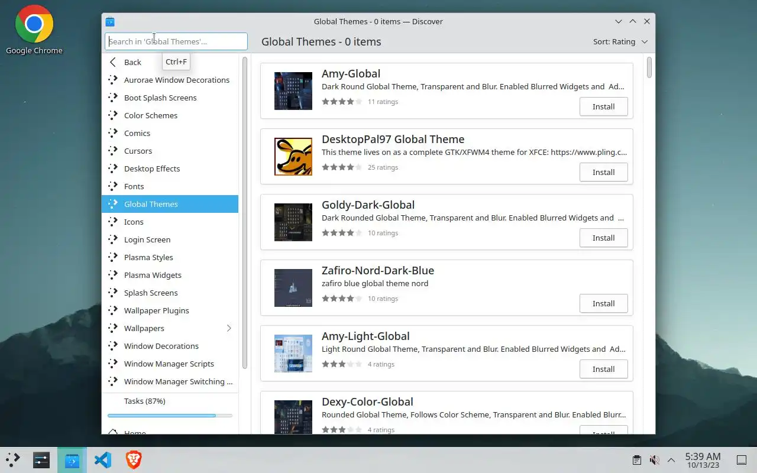This screenshot has width=757, height=473.
Task: Click the main theme list scrollbar
Action: [x=649, y=67]
